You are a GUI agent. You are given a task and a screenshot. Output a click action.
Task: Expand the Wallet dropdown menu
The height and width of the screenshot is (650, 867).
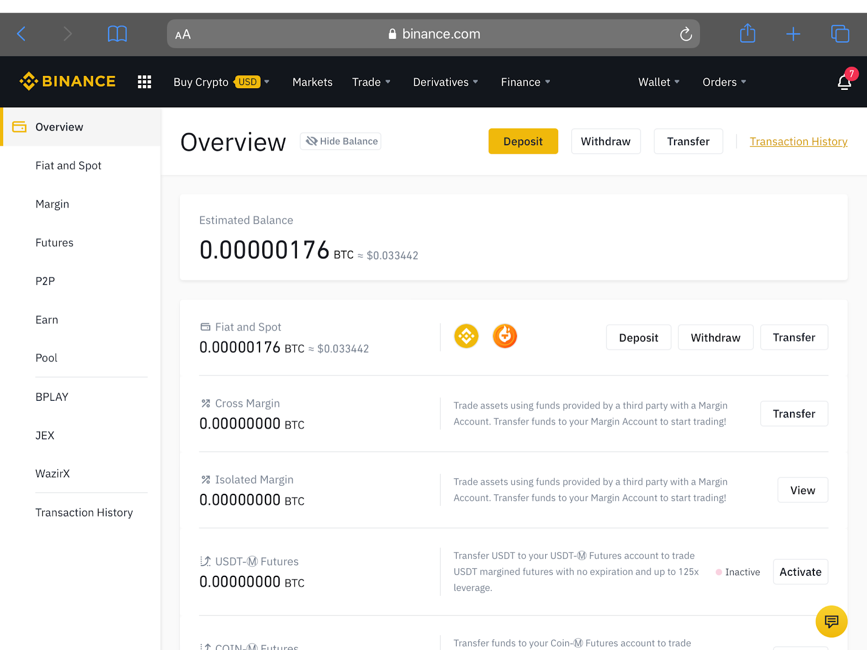pos(659,82)
